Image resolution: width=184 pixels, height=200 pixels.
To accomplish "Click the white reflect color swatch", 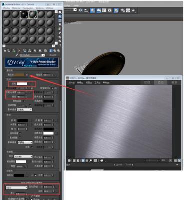I will click(22, 84).
